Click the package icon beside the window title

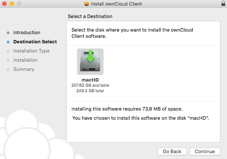coord(87,4)
